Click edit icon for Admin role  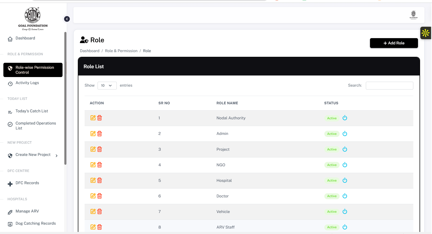(x=93, y=134)
